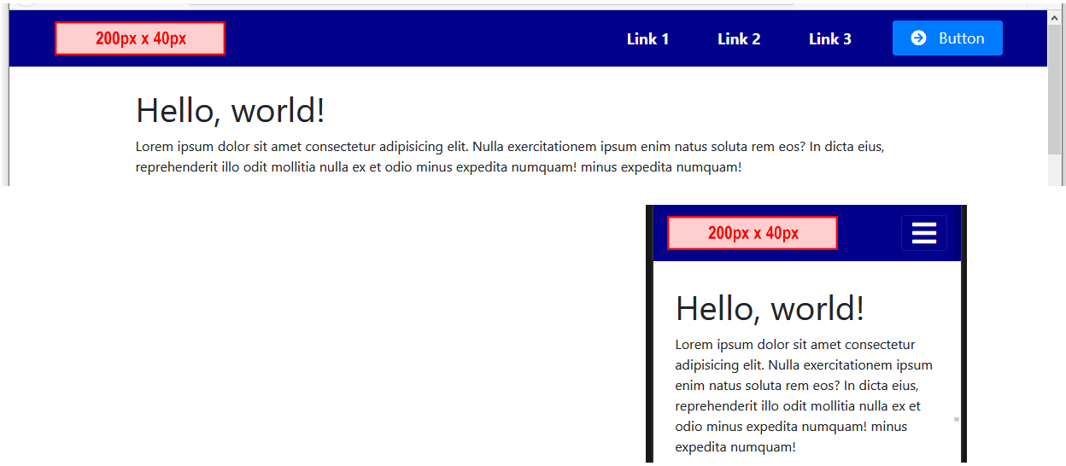Click the arrow icon inside the blue Button

click(x=918, y=38)
